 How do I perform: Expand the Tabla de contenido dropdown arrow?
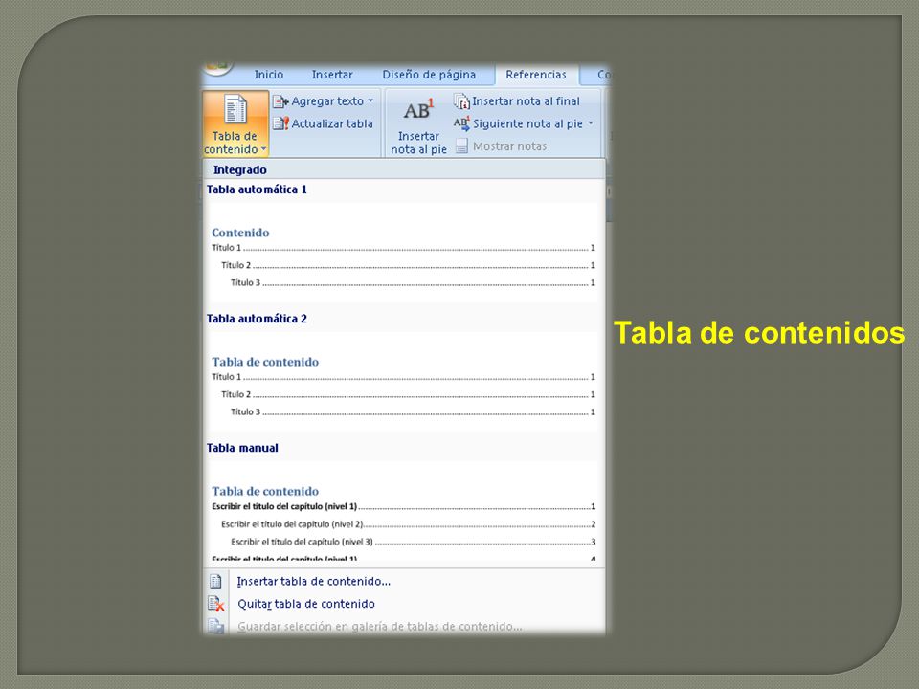click(x=263, y=149)
